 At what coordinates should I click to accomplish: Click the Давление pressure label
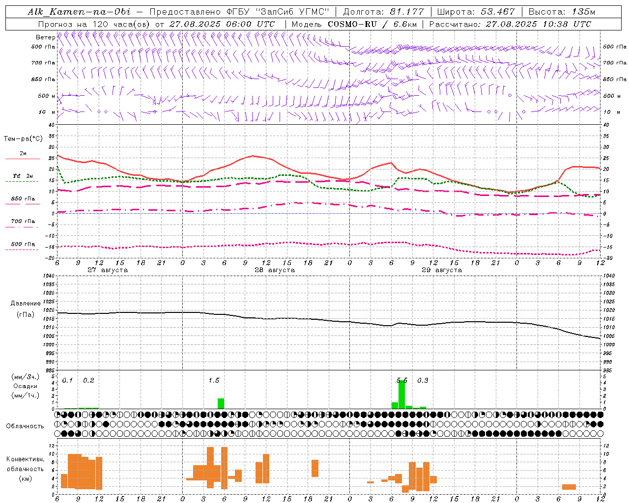click(26, 304)
